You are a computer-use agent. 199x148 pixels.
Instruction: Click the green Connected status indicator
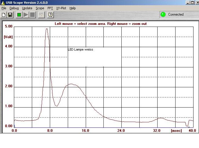[163, 14]
